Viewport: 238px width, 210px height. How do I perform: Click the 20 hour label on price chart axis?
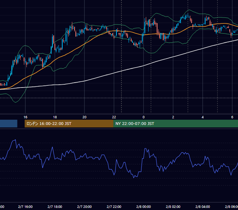pos(84,117)
